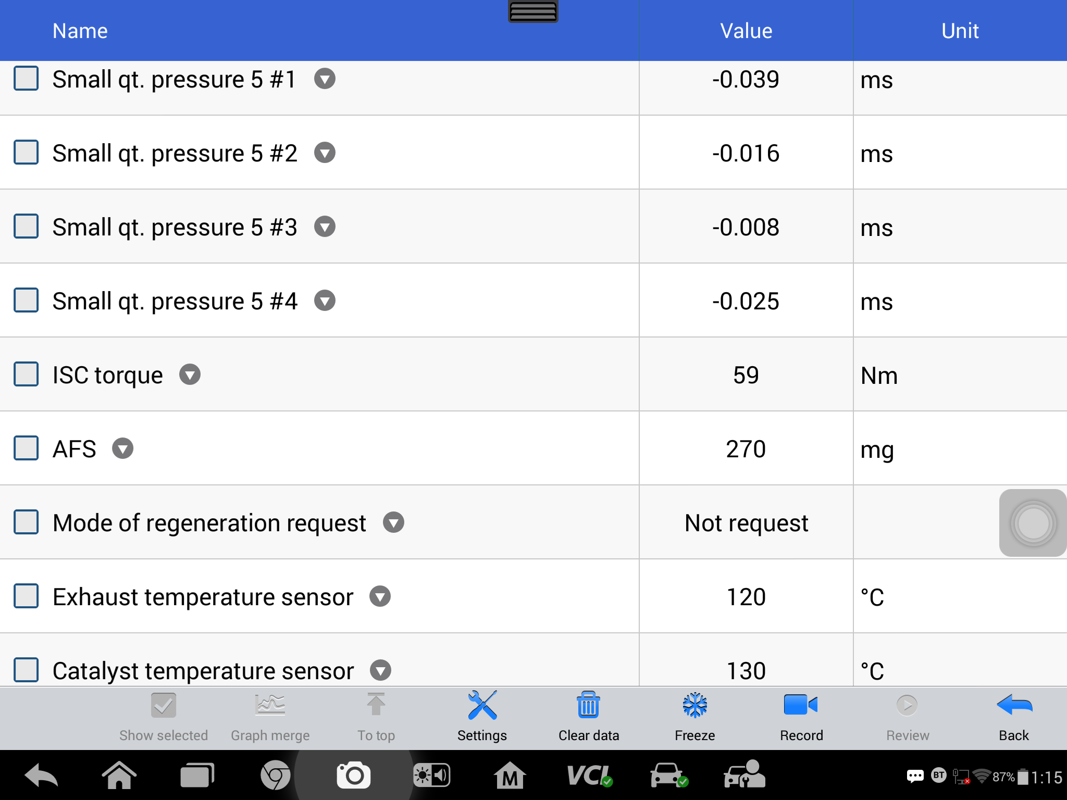Image resolution: width=1067 pixels, height=800 pixels.
Task: Open the screenshot camera icon in navigation bar
Action: pyautogui.click(x=354, y=776)
